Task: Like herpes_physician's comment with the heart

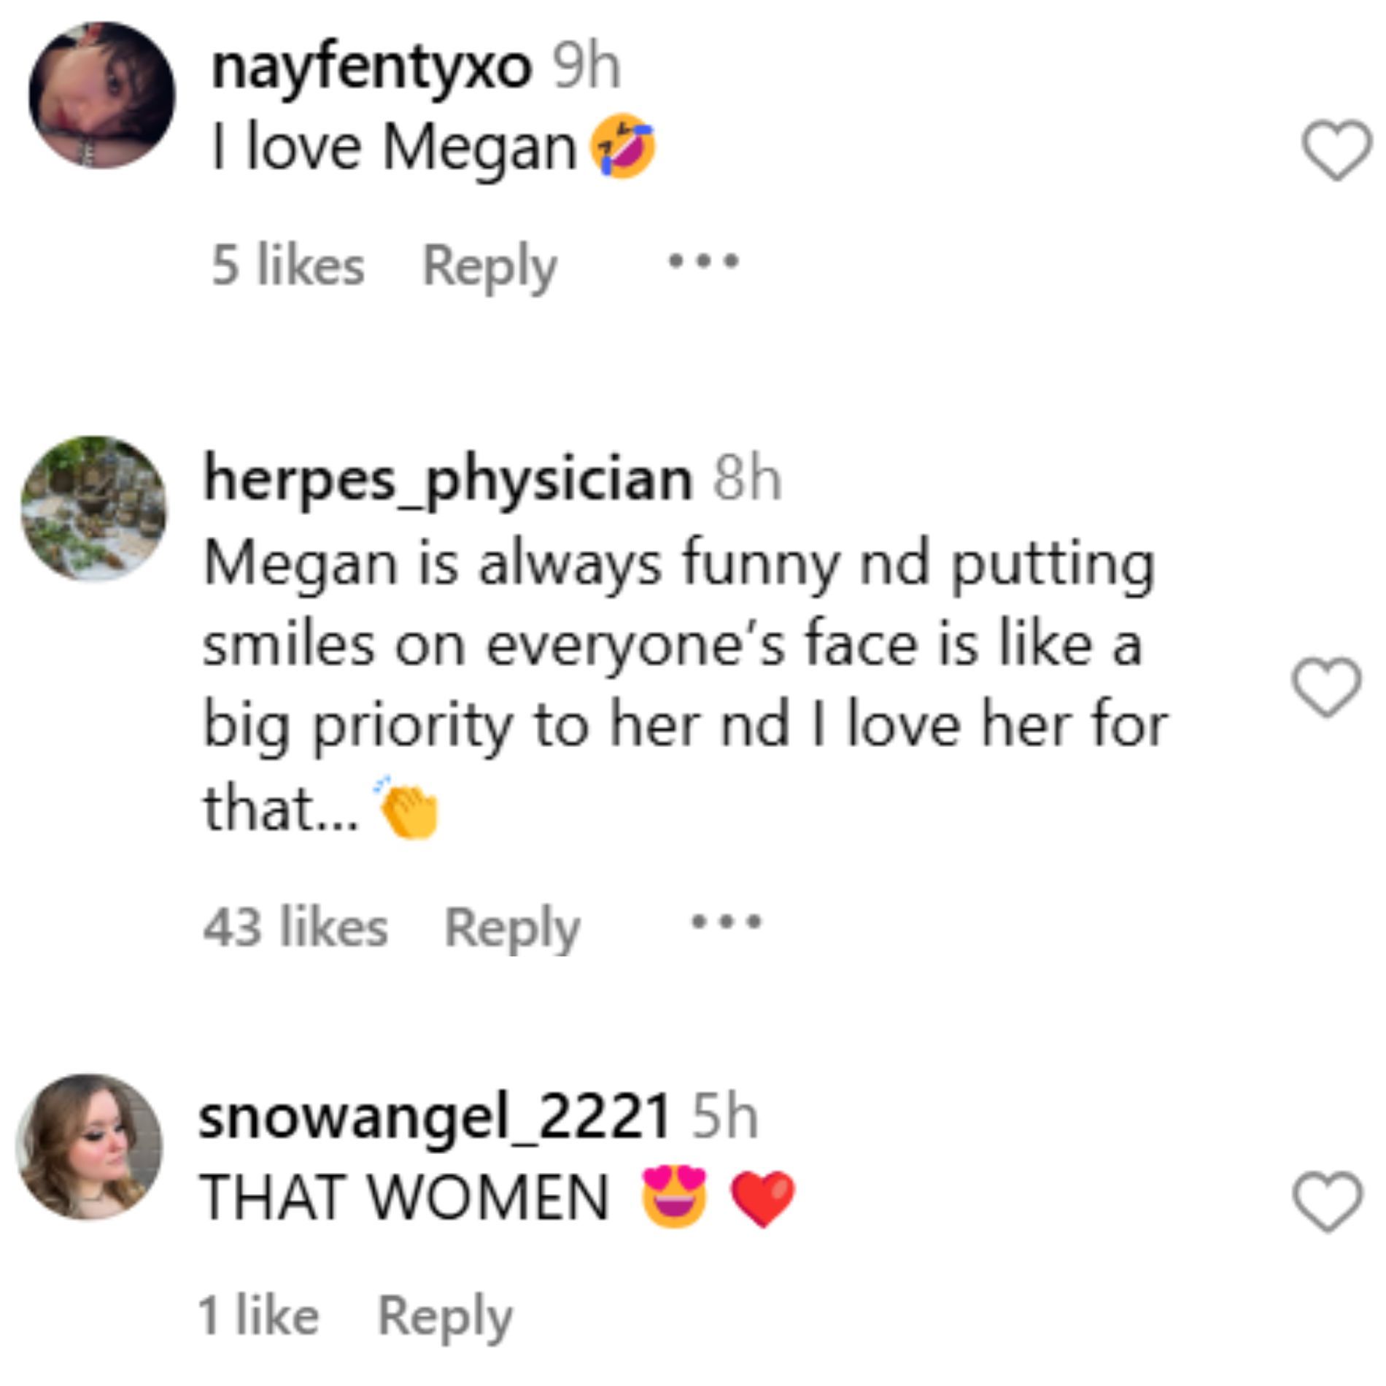Action: [1325, 687]
